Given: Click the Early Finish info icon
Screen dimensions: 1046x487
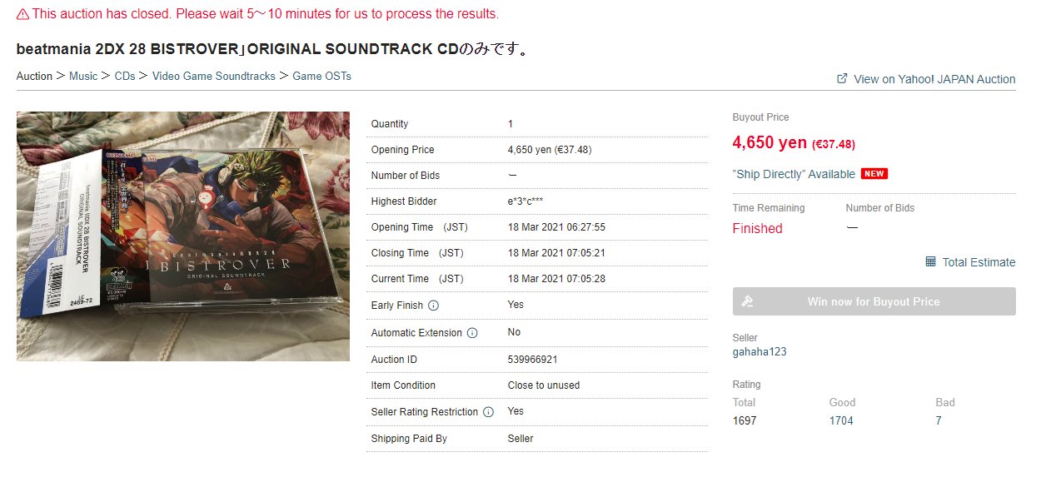Looking at the screenshot, I should coord(433,306).
